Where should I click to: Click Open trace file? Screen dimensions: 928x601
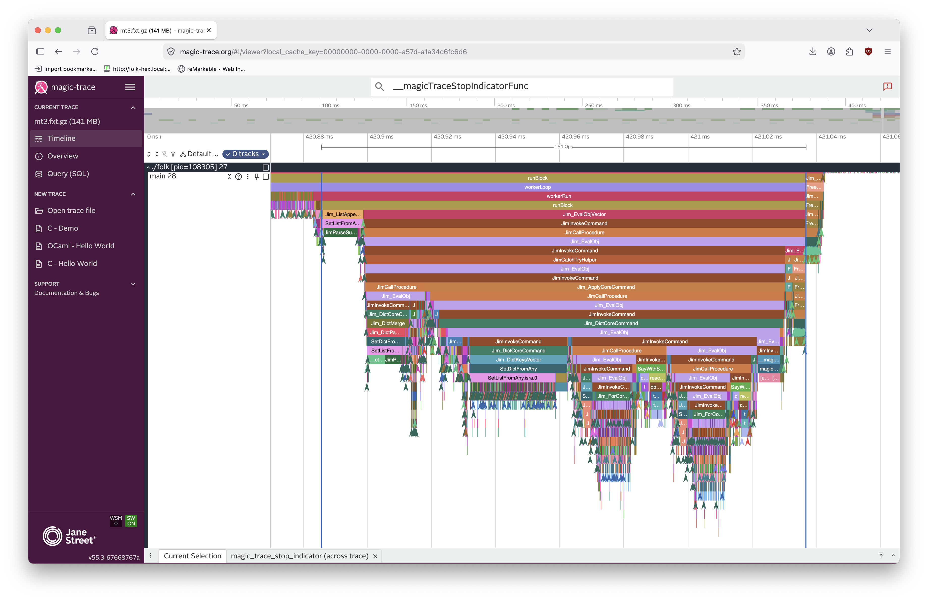point(86,211)
